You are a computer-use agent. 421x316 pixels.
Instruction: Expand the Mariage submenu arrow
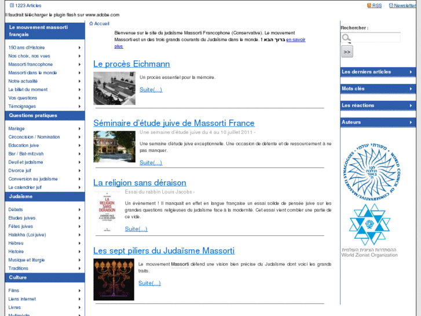[x=79, y=129]
